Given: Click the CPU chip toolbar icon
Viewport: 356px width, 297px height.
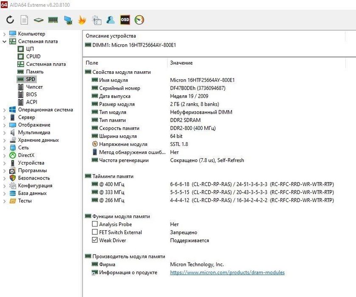Looking at the screenshot, I should coord(39,20).
